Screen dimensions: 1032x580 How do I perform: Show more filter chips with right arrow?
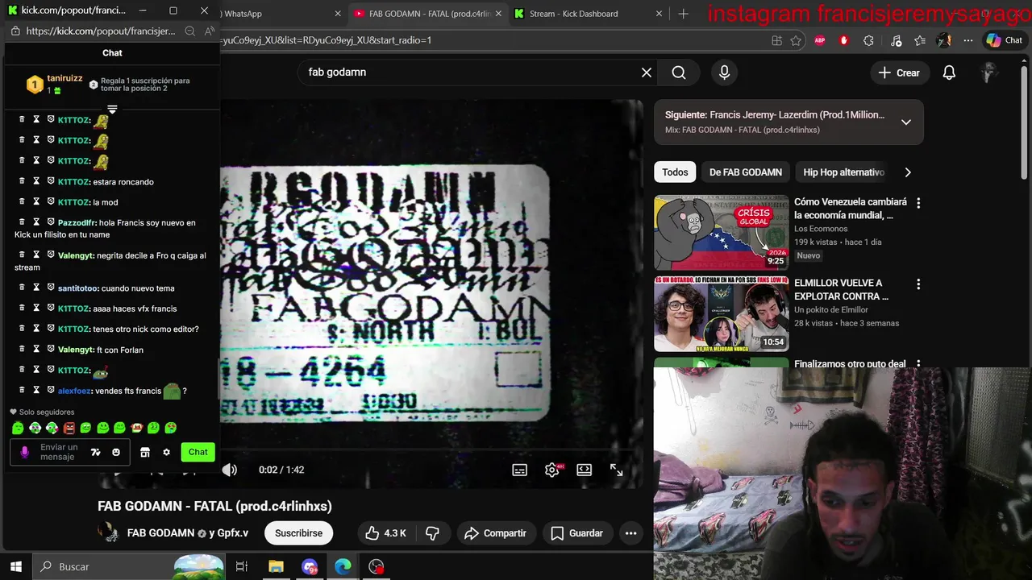coord(908,172)
